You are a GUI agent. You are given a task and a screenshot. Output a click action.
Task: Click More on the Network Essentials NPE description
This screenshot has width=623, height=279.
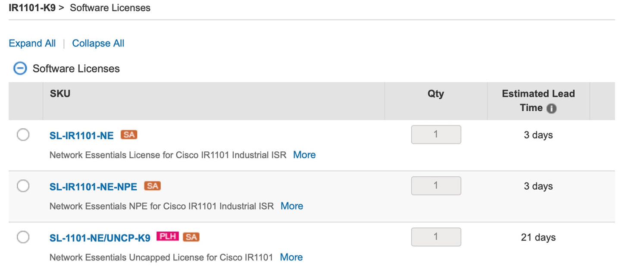292,206
